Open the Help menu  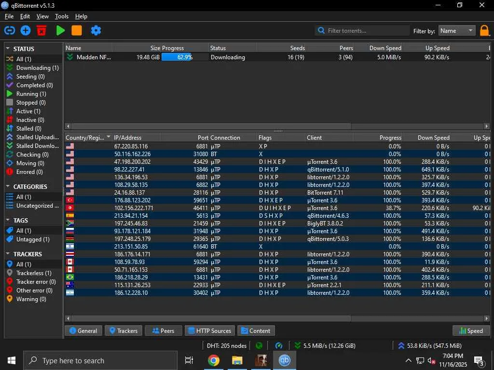81,16
